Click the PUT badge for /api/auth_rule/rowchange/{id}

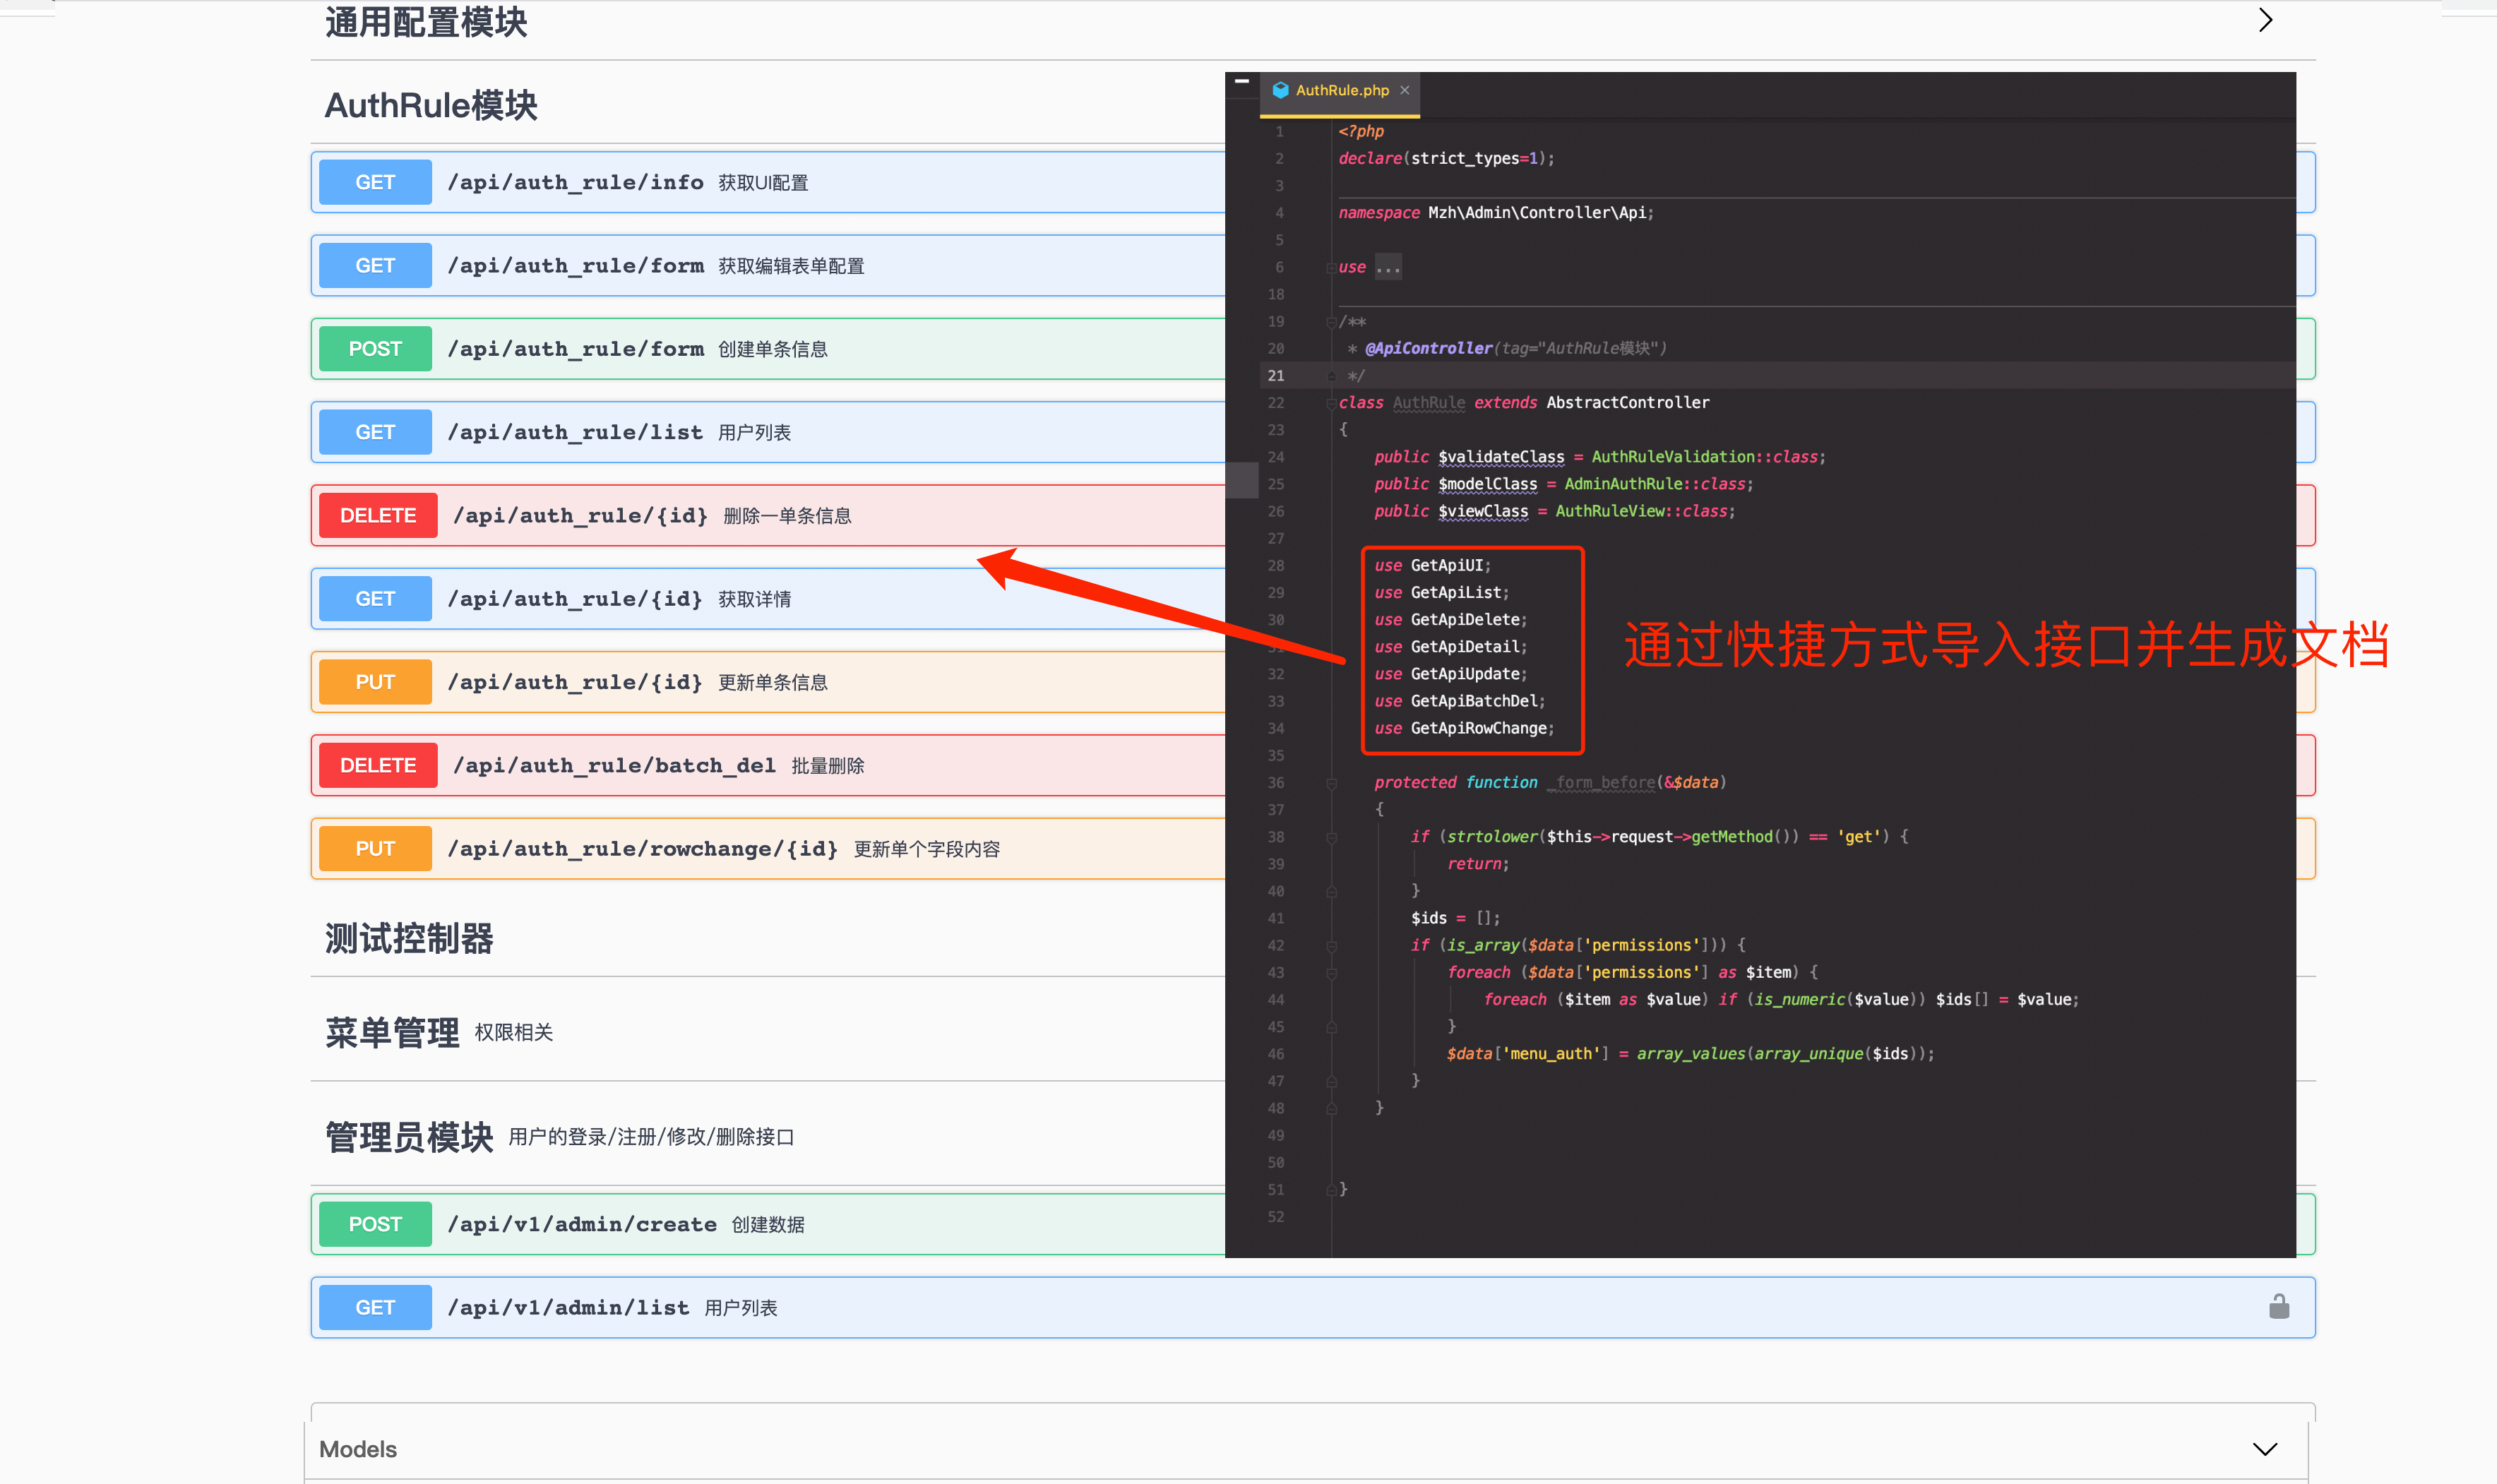[375, 849]
